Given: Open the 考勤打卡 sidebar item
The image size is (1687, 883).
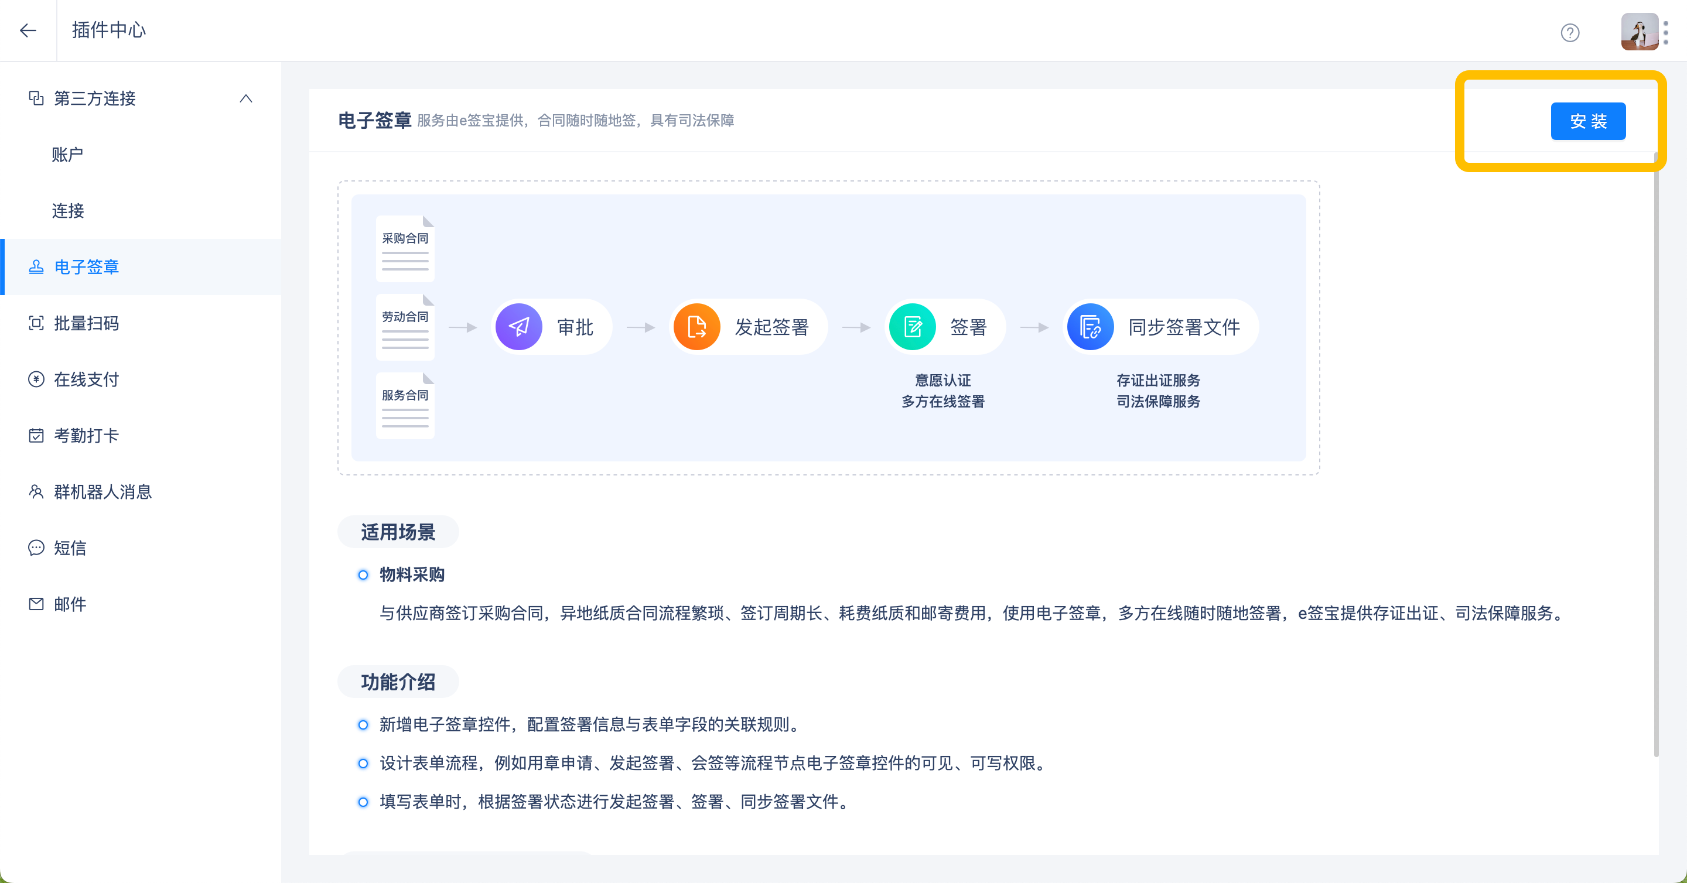Looking at the screenshot, I should (x=141, y=436).
